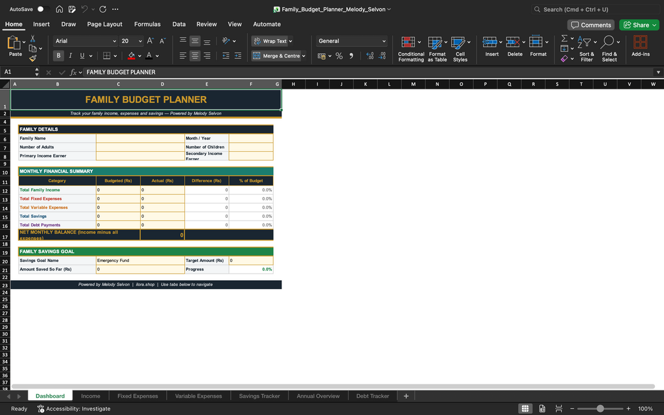This screenshot has height=415, width=664.
Task: Align text right
Action: tap(207, 56)
